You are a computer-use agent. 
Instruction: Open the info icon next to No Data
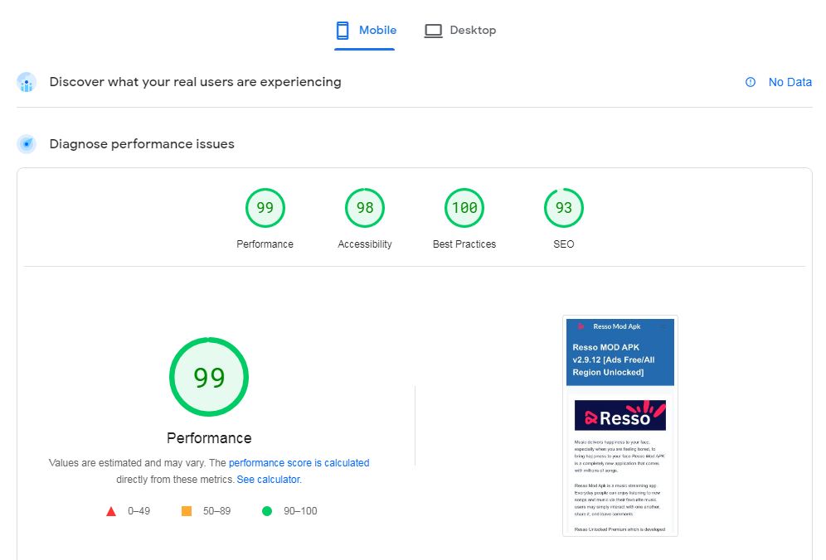point(751,82)
